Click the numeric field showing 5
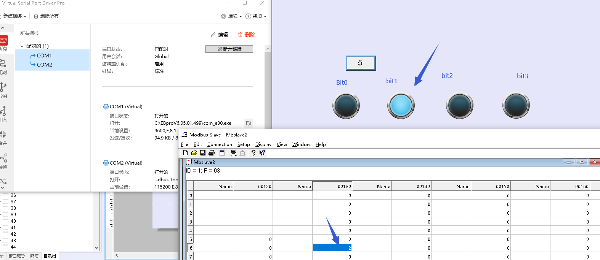This screenshot has width=600, height=260. (x=361, y=63)
